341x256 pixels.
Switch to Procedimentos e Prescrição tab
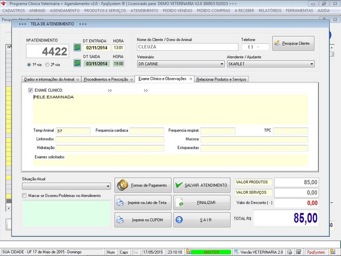(x=107, y=79)
